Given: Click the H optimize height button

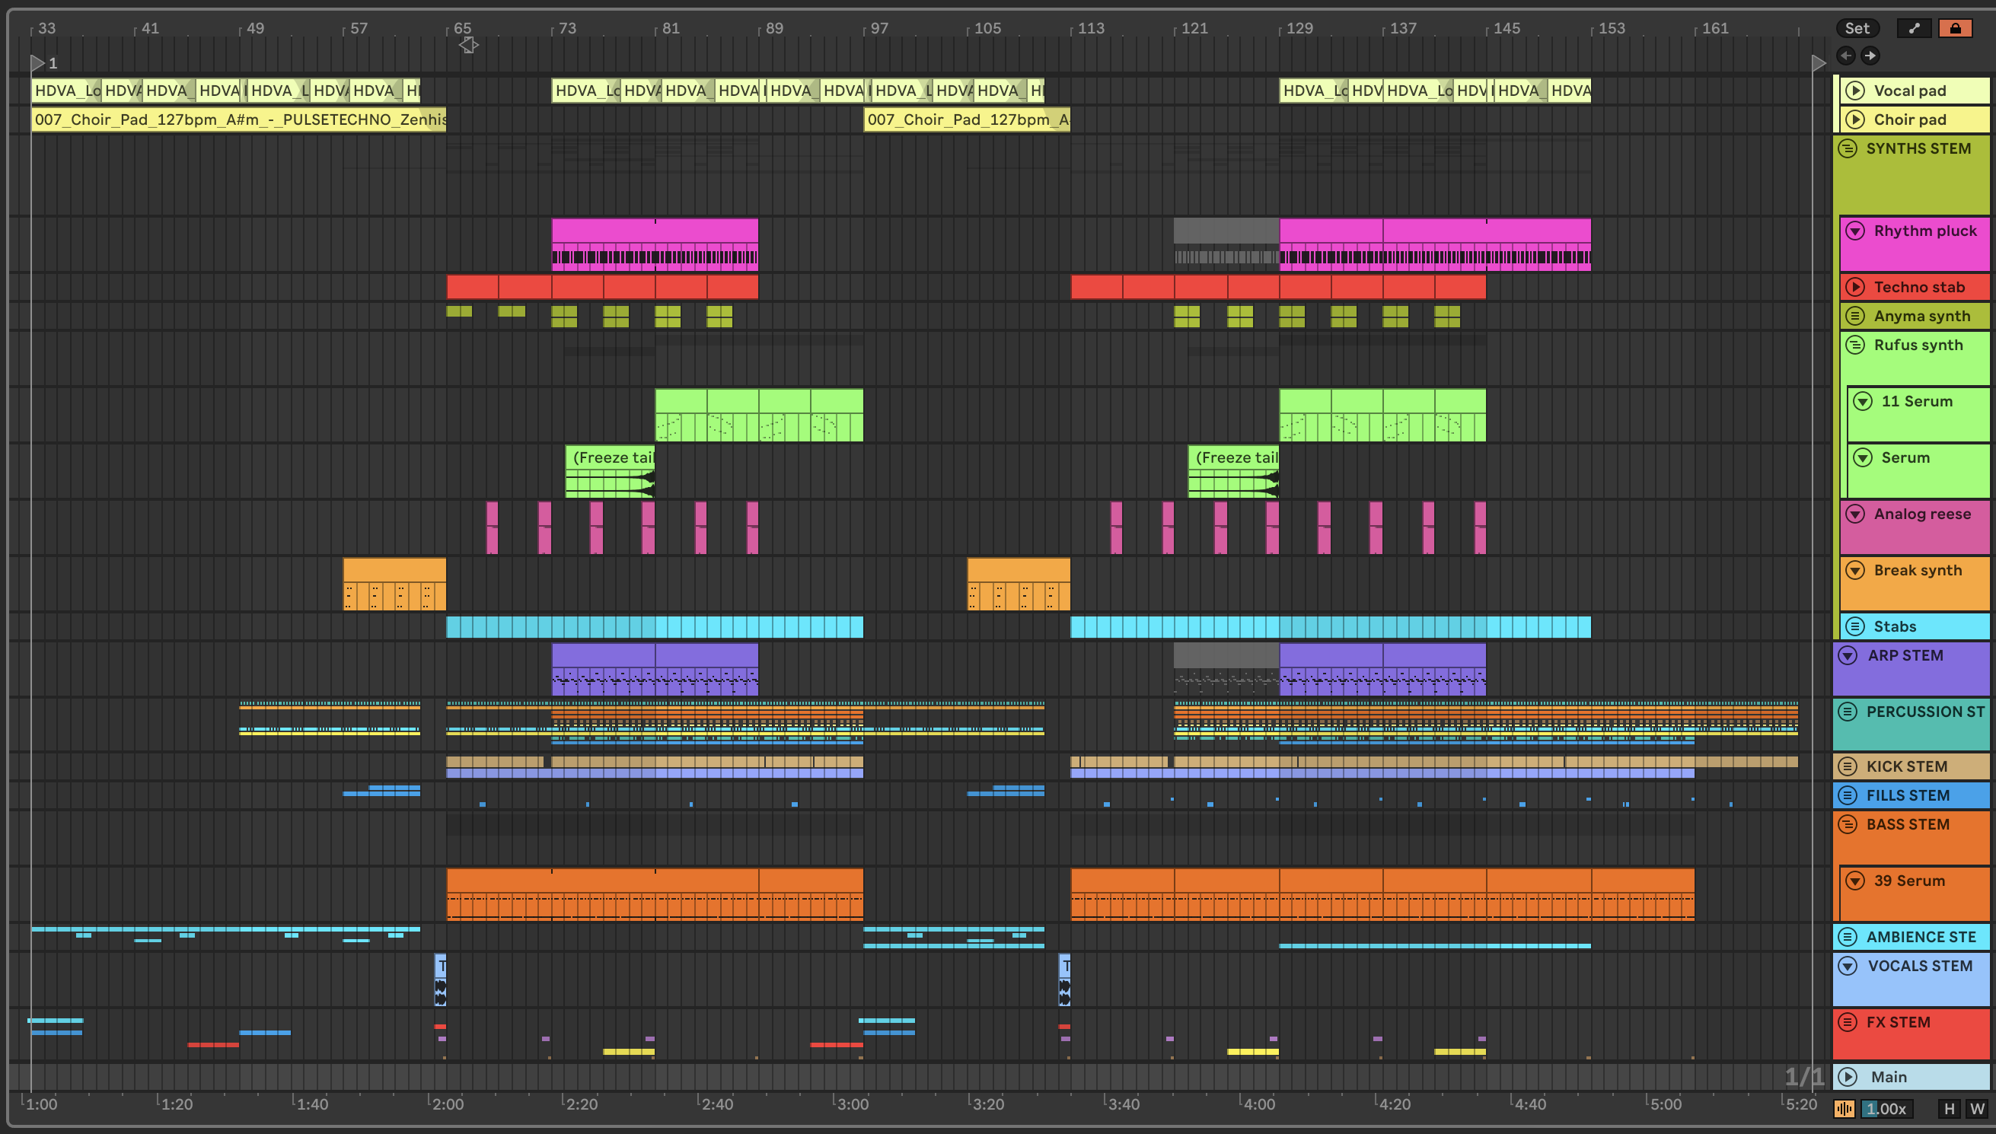Looking at the screenshot, I should tap(1950, 1108).
